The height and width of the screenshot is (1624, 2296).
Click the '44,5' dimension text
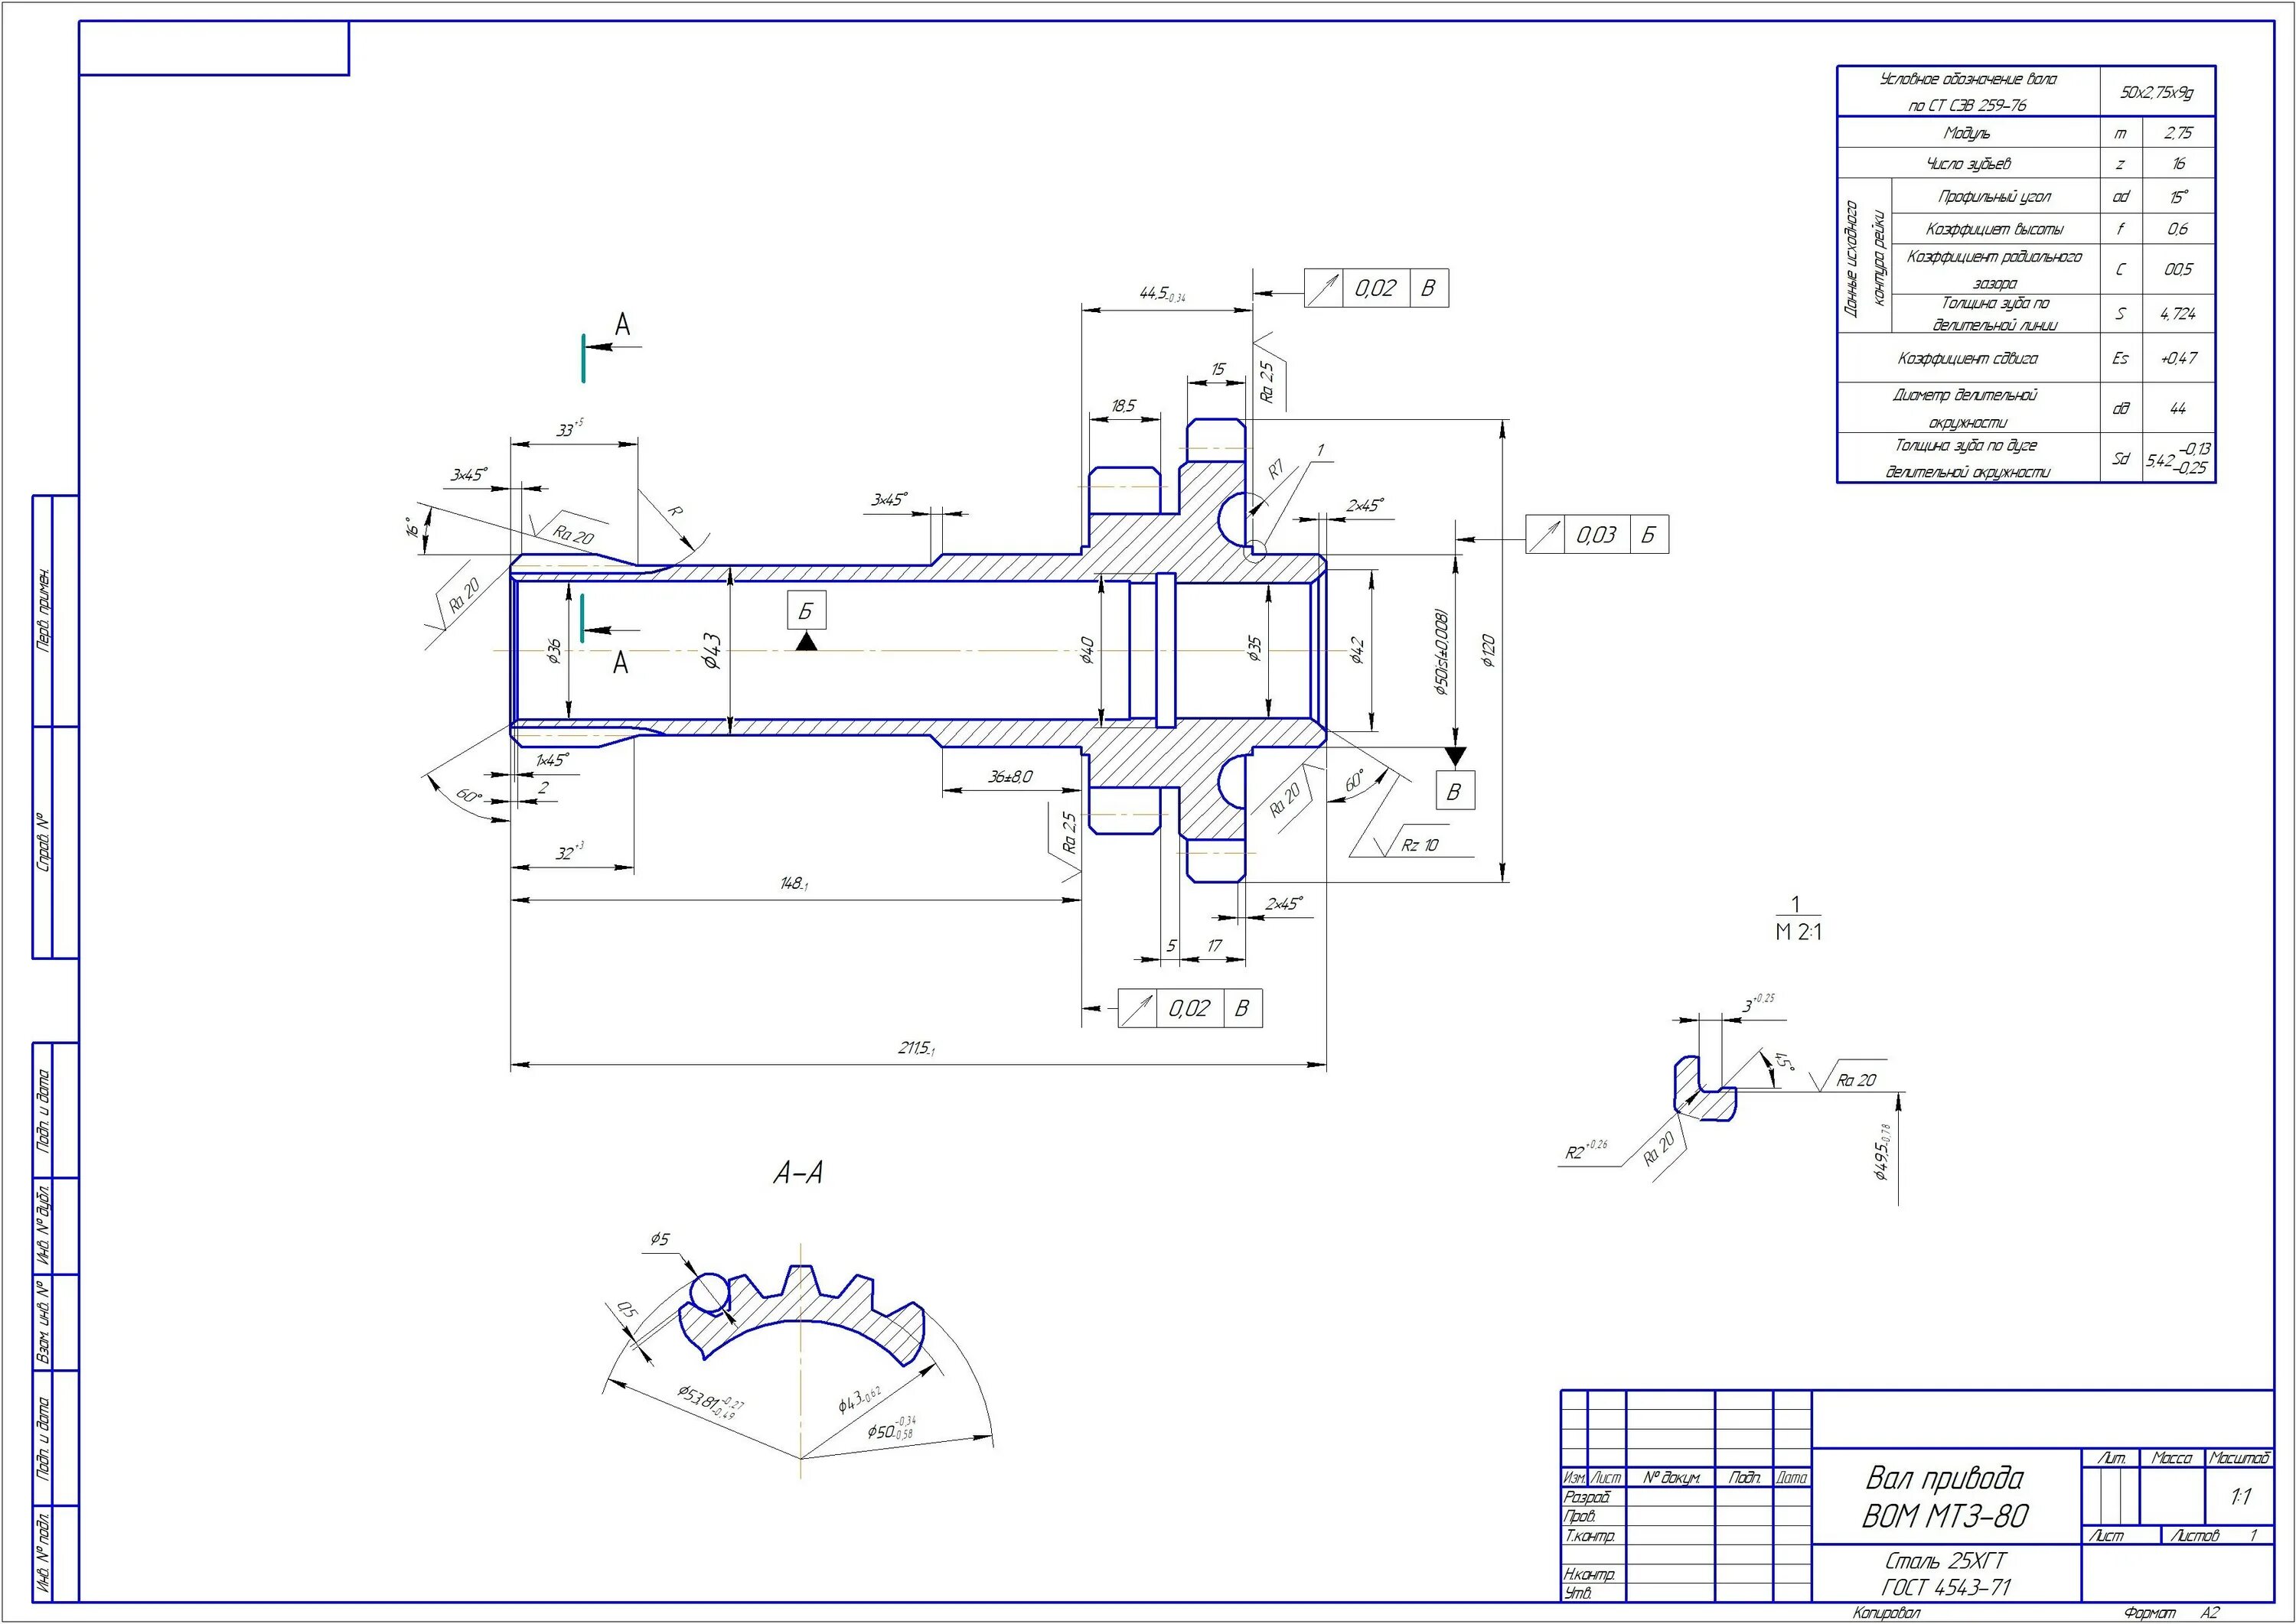click(1163, 294)
